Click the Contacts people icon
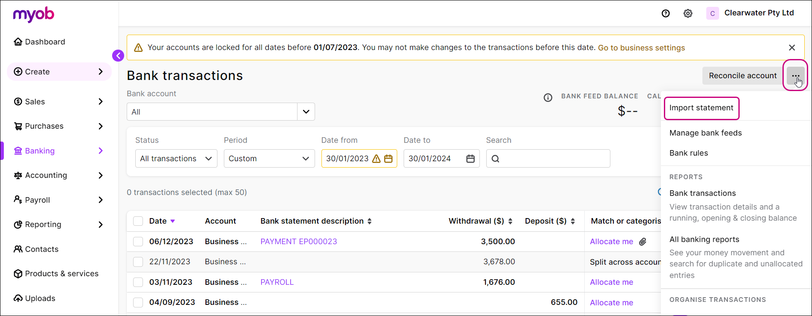Screen dimensions: 812x316 pos(18,249)
